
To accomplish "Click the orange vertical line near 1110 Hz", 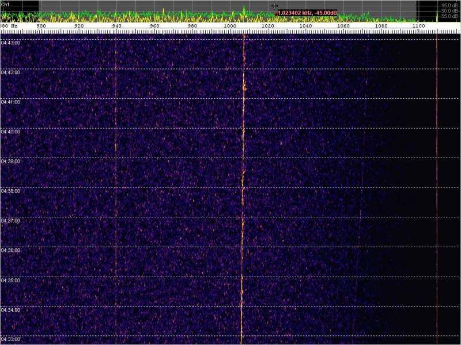I will pyautogui.click(x=437, y=172).
